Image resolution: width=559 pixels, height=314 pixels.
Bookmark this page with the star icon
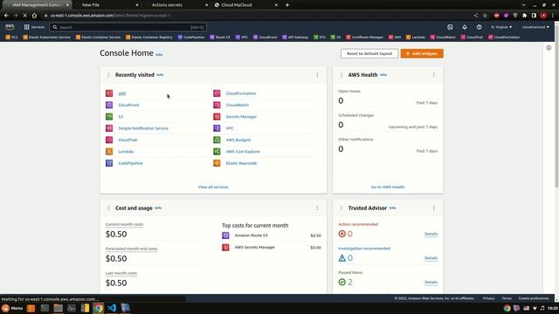pos(485,16)
